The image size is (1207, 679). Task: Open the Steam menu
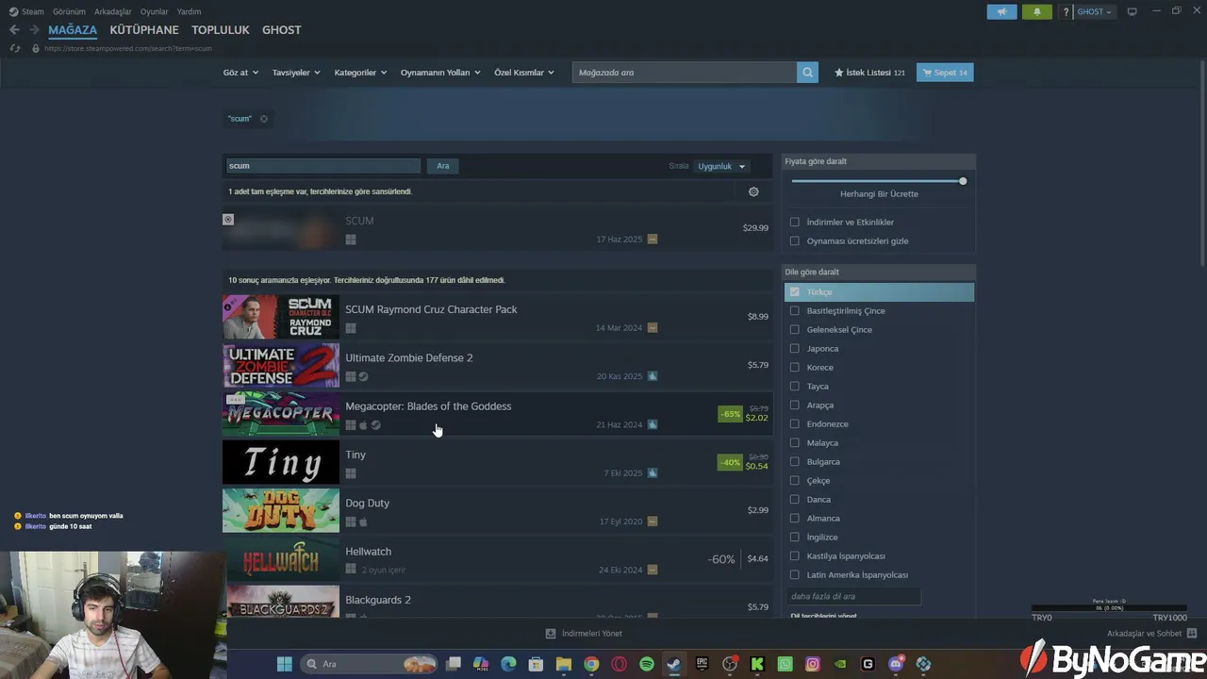coord(27,11)
